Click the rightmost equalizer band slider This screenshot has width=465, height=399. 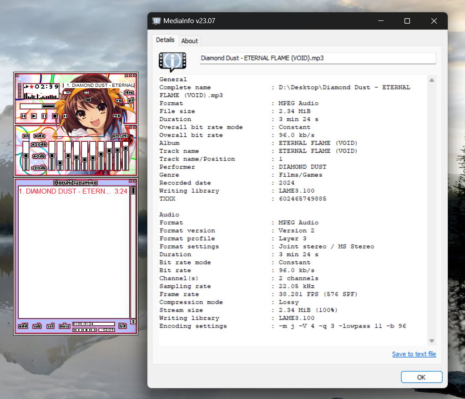(x=126, y=156)
